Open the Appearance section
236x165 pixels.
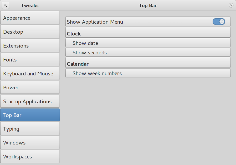[x=30, y=18]
